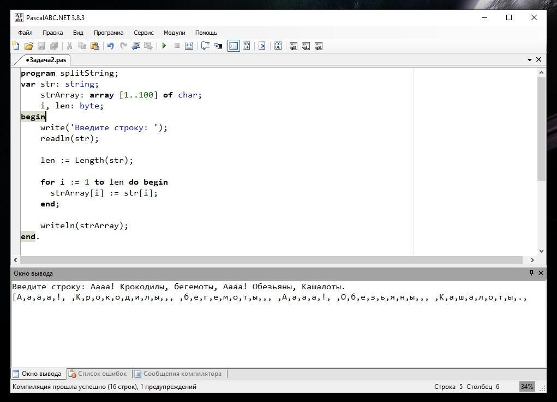The width and height of the screenshot is (557, 402).
Task: Click the editor vertical scroll up arrow
Action: [541, 73]
